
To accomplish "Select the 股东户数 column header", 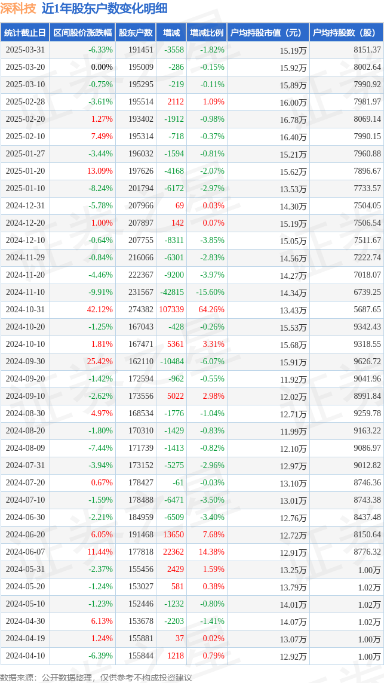I will [x=136, y=32].
